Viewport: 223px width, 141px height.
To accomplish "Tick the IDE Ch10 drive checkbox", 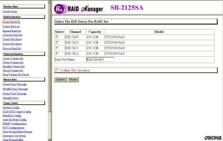I will click(57, 43).
